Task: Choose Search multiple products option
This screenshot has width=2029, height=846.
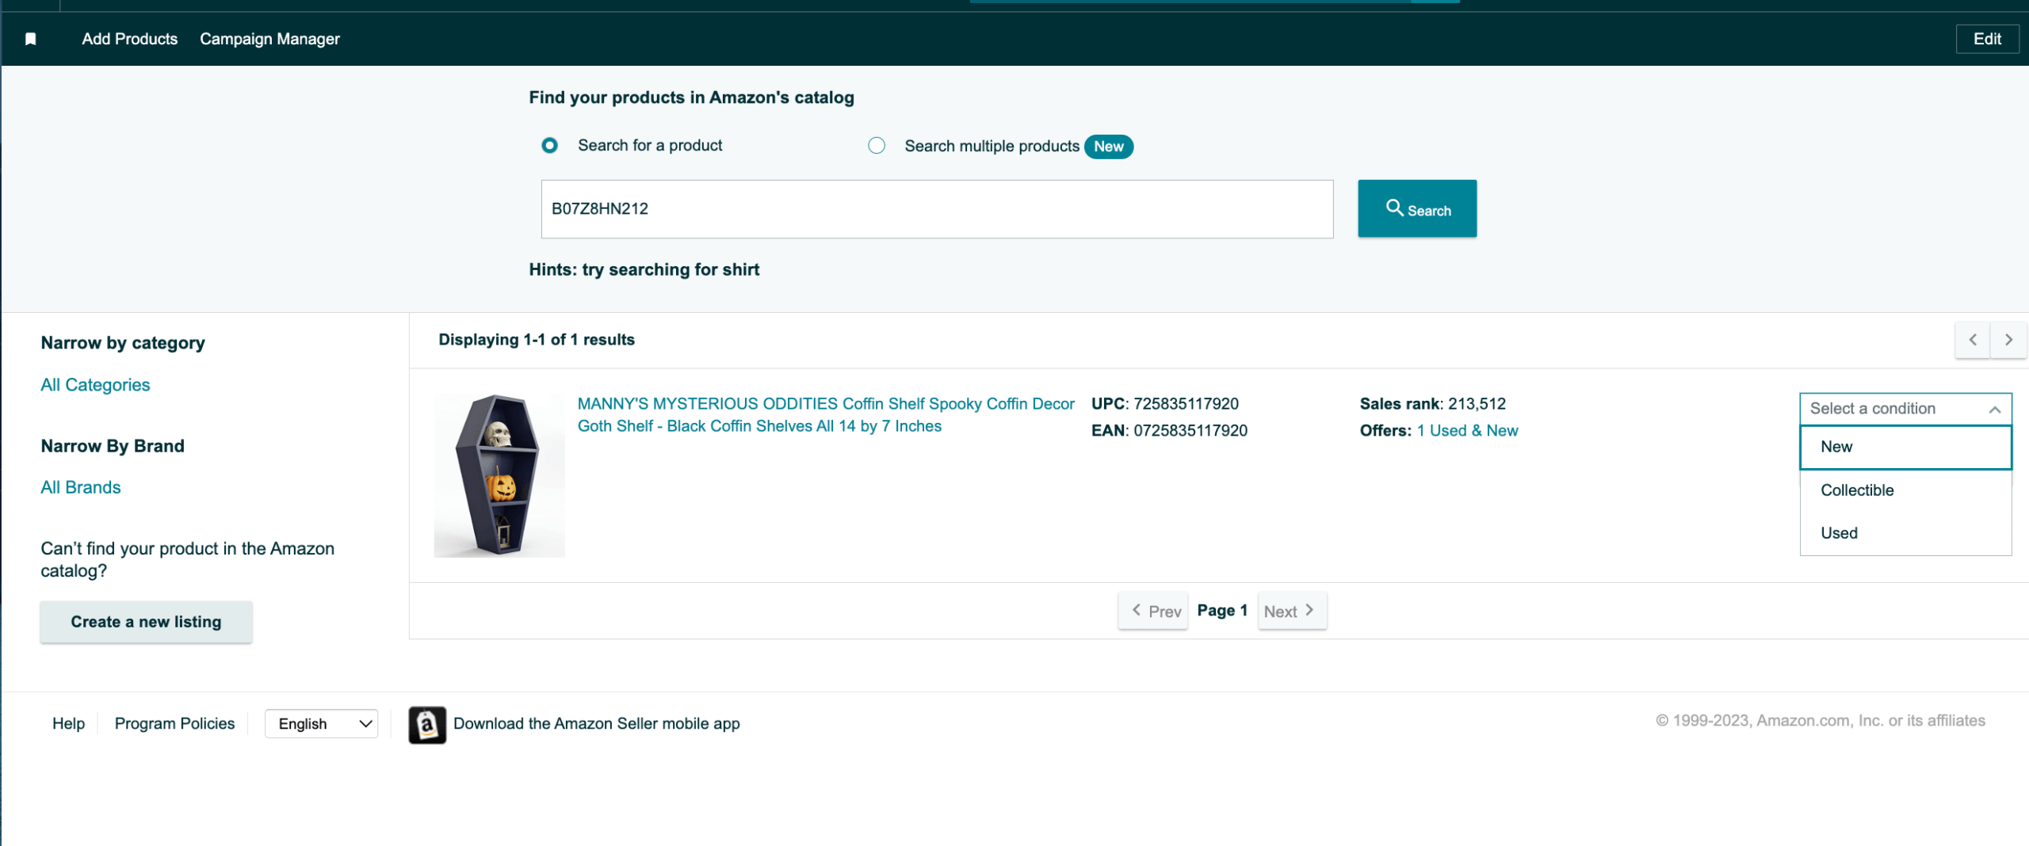Action: point(876,145)
